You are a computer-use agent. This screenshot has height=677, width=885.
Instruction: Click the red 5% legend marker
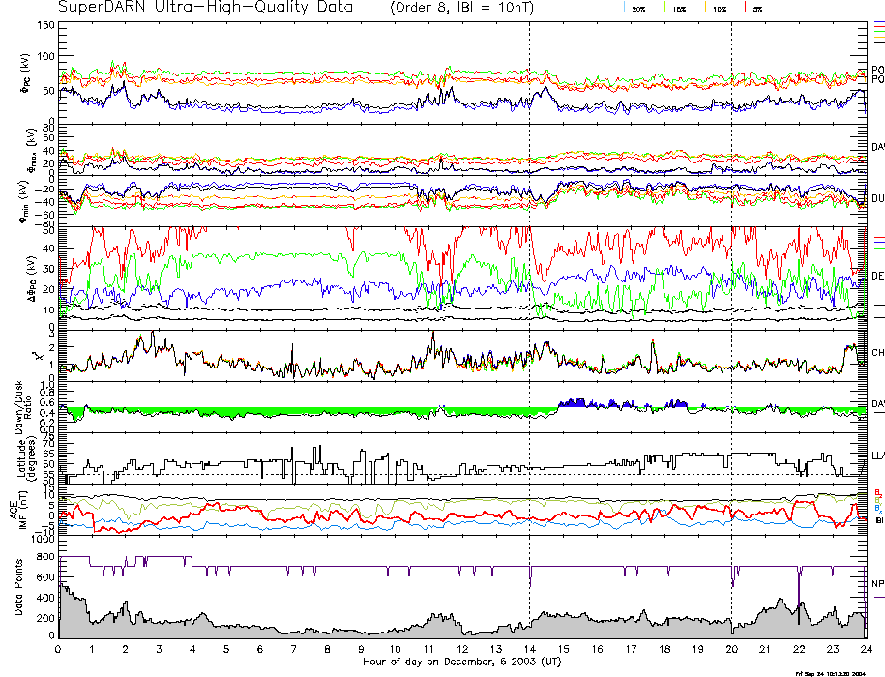pos(744,7)
